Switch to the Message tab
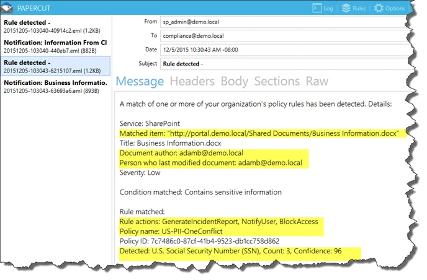This screenshot has width=427, height=280. click(x=140, y=81)
